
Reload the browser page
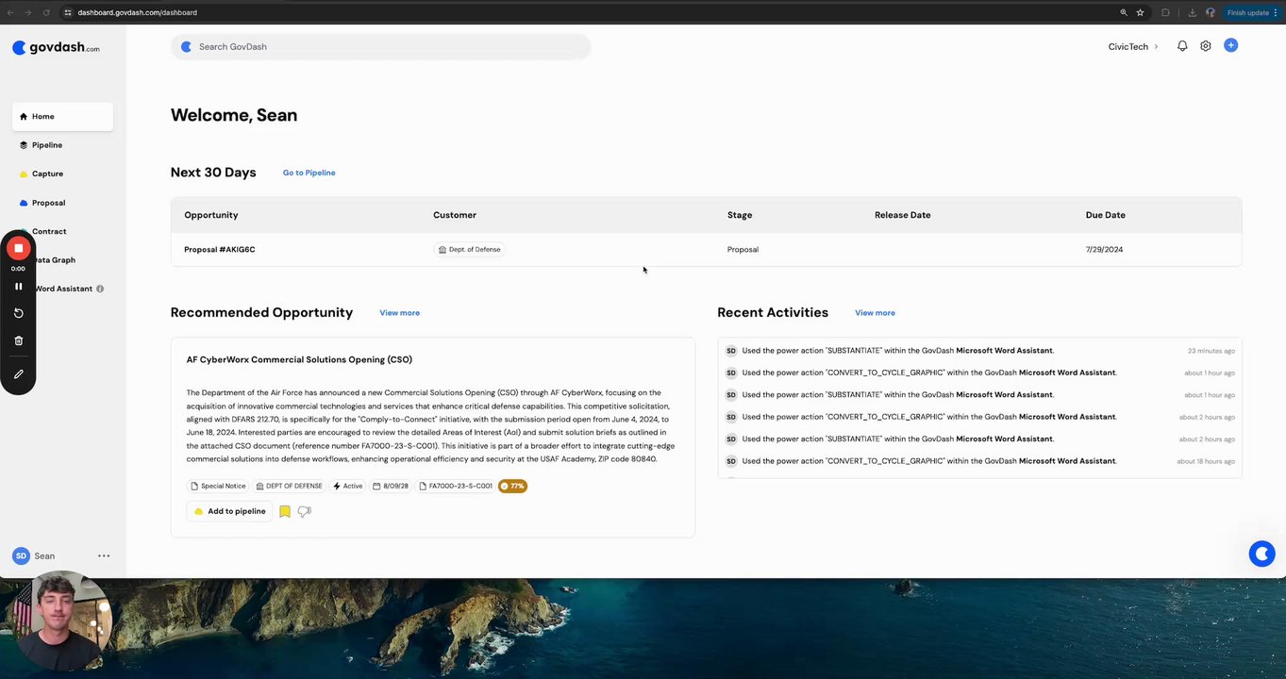coord(46,12)
